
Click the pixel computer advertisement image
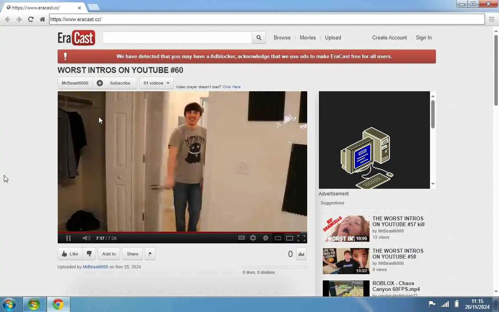374,140
